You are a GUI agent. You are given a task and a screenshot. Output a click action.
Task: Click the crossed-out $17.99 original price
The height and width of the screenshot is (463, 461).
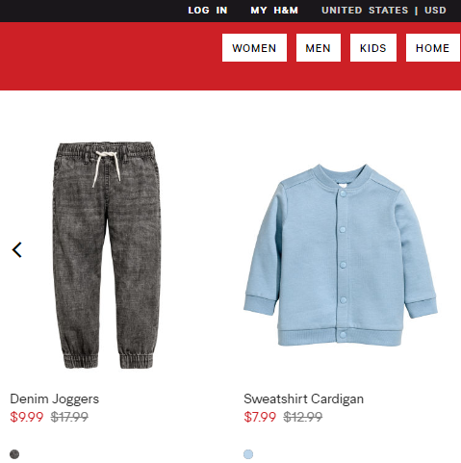[x=69, y=417]
